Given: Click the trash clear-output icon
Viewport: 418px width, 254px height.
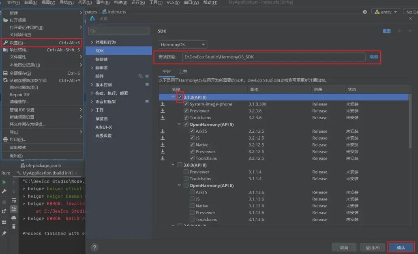Looking at the screenshot, I should click(14, 226).
